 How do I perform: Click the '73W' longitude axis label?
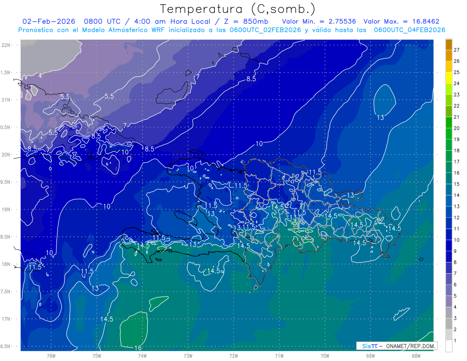click(188, 356)
